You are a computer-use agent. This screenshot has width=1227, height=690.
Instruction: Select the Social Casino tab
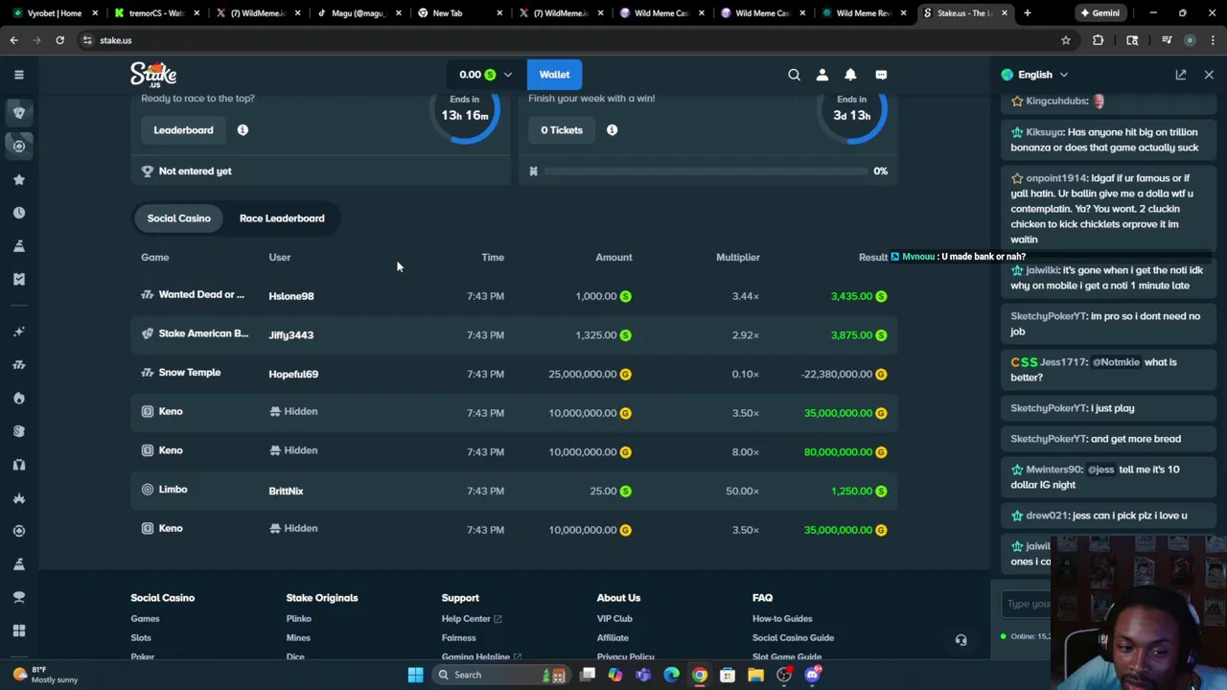178,218
